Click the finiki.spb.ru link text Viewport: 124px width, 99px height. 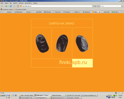tap(73, 62)
